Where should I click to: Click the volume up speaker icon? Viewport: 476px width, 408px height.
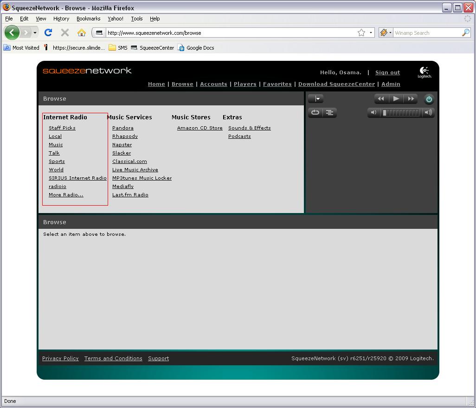[428, 112]
